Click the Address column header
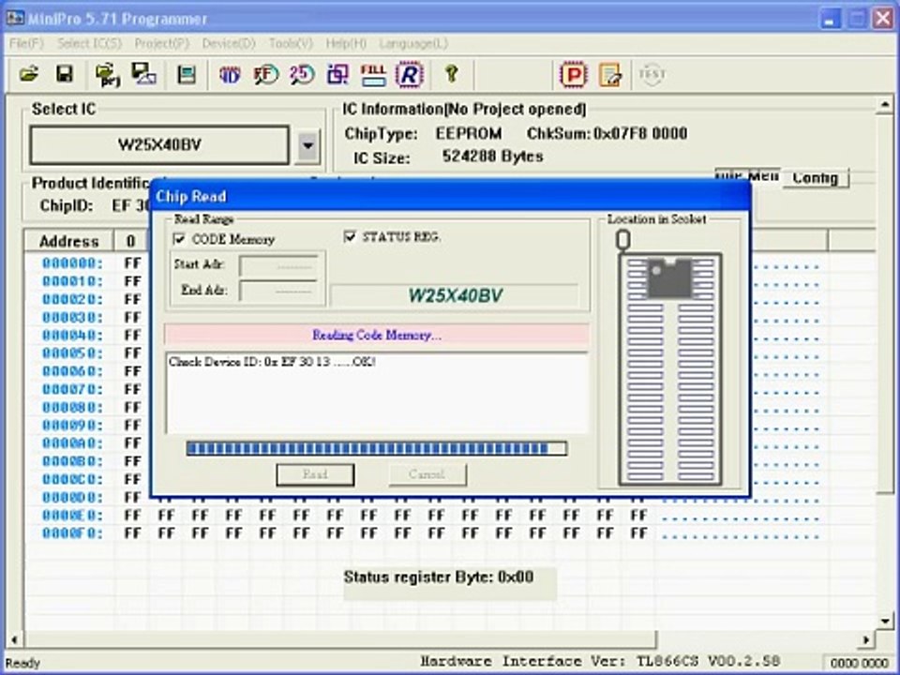The width and height of the screenshot is (900, 675). [68, 241]
